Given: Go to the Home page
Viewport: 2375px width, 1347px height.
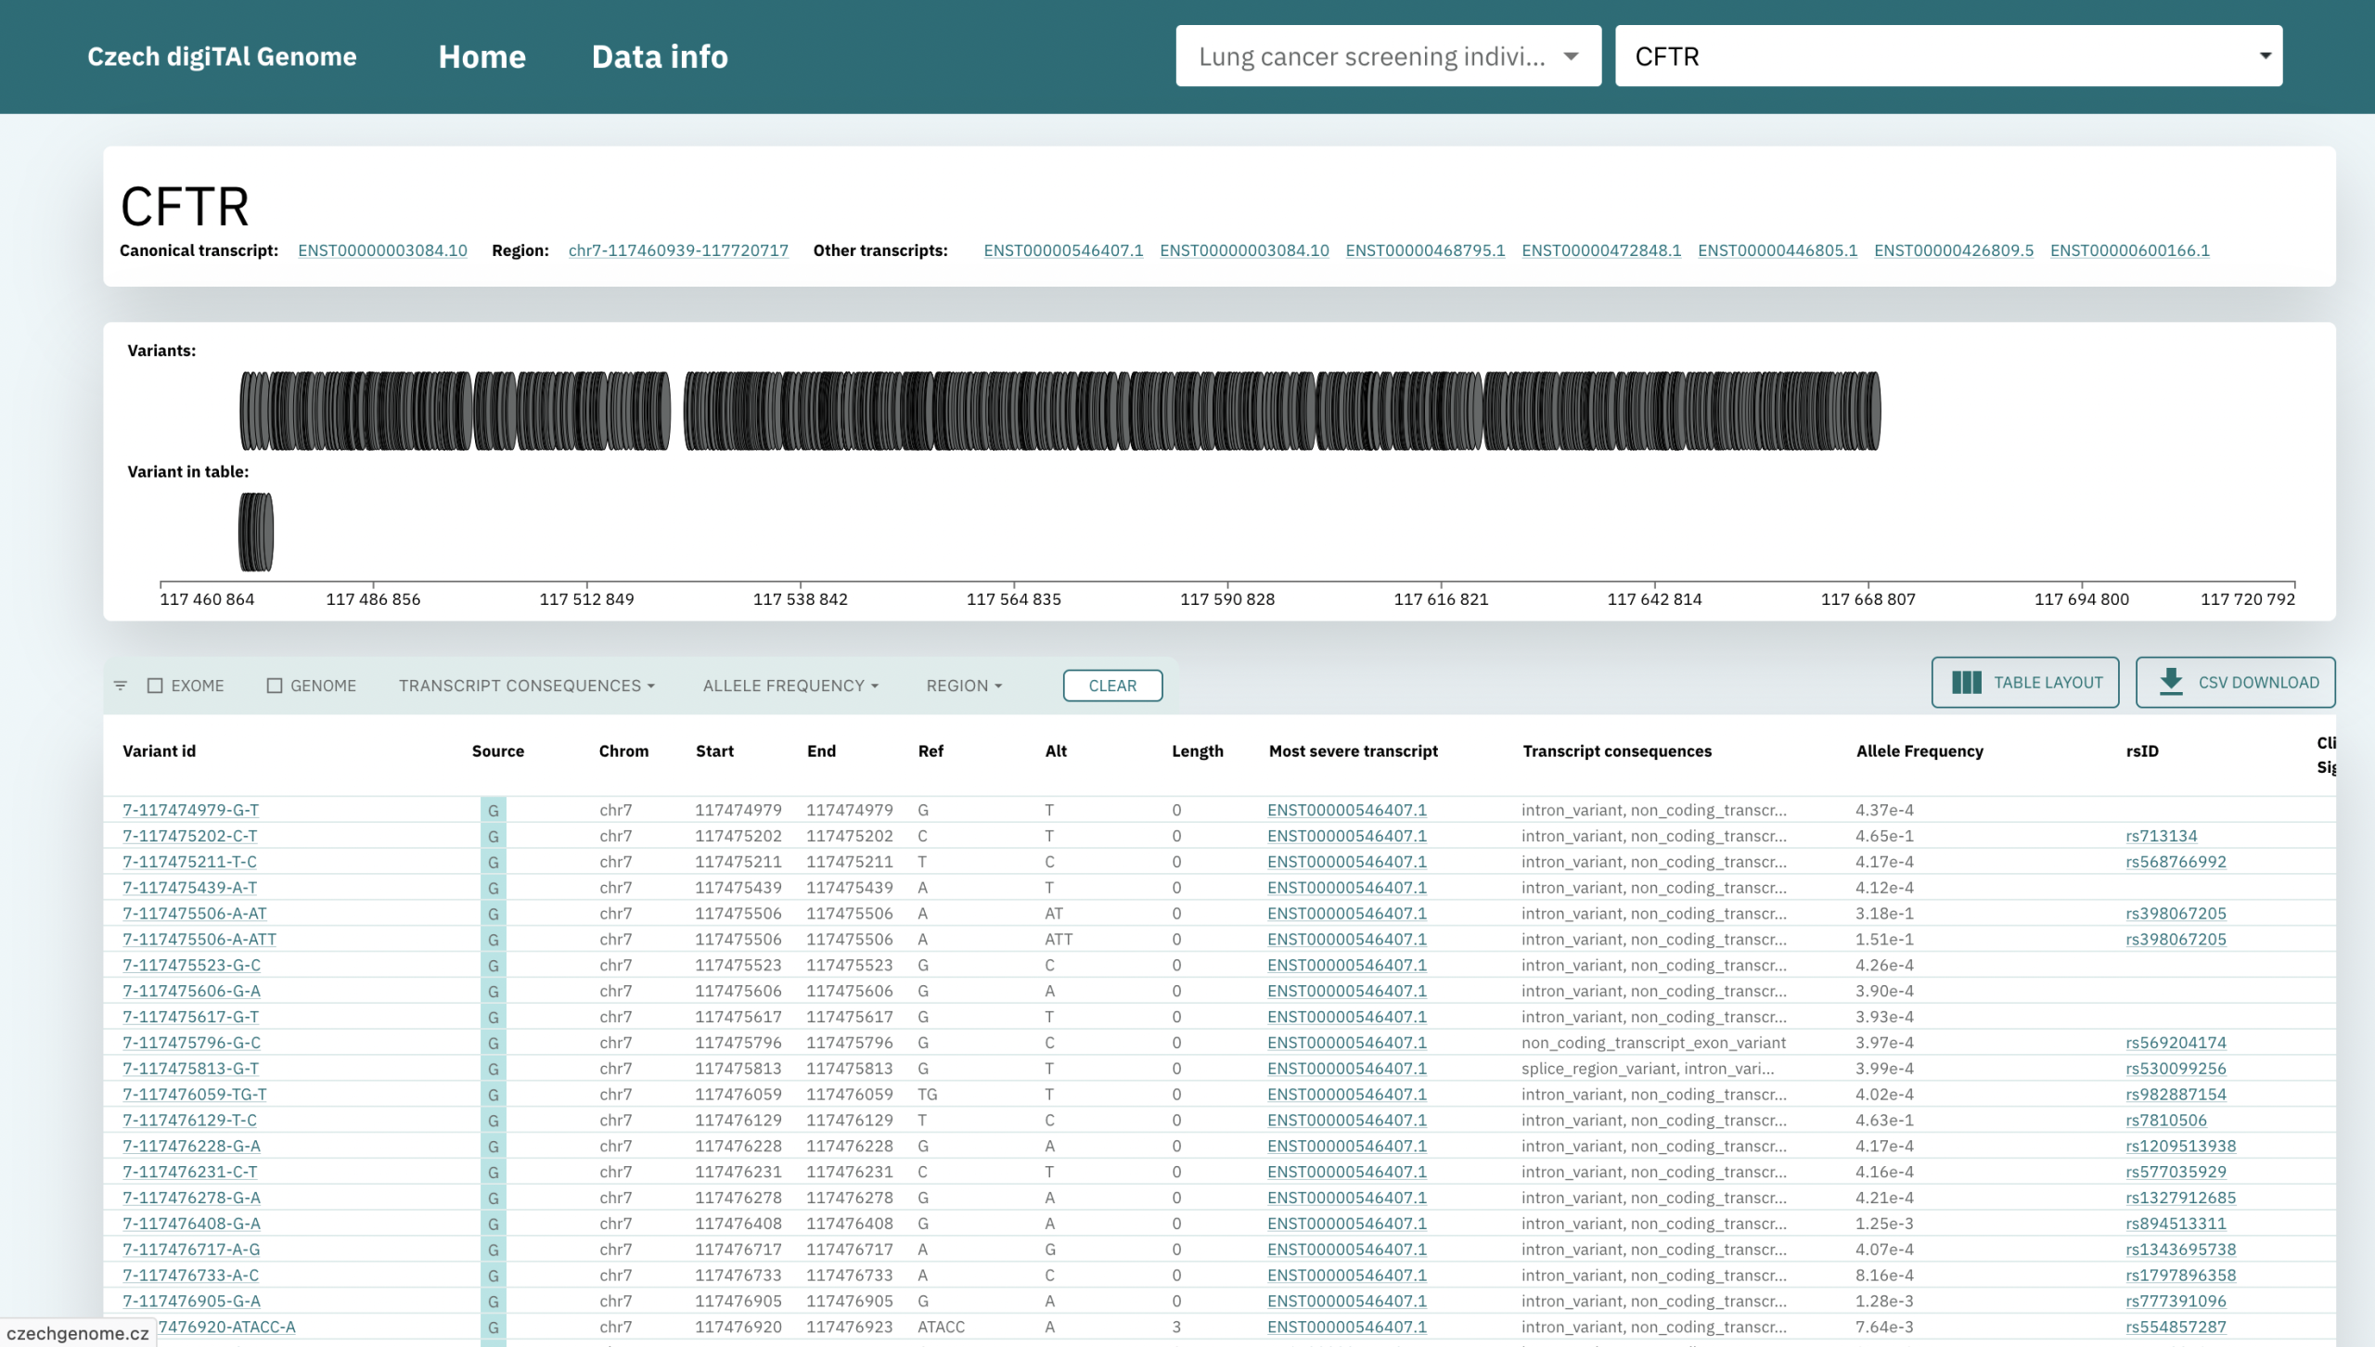Looking at the screenshot, I should click(481, 57).
